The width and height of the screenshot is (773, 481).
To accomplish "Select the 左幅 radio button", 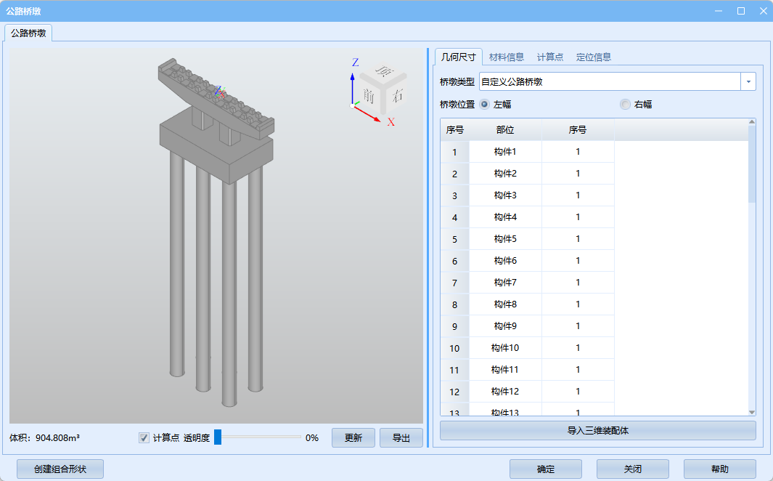I will tap(484, 105).
